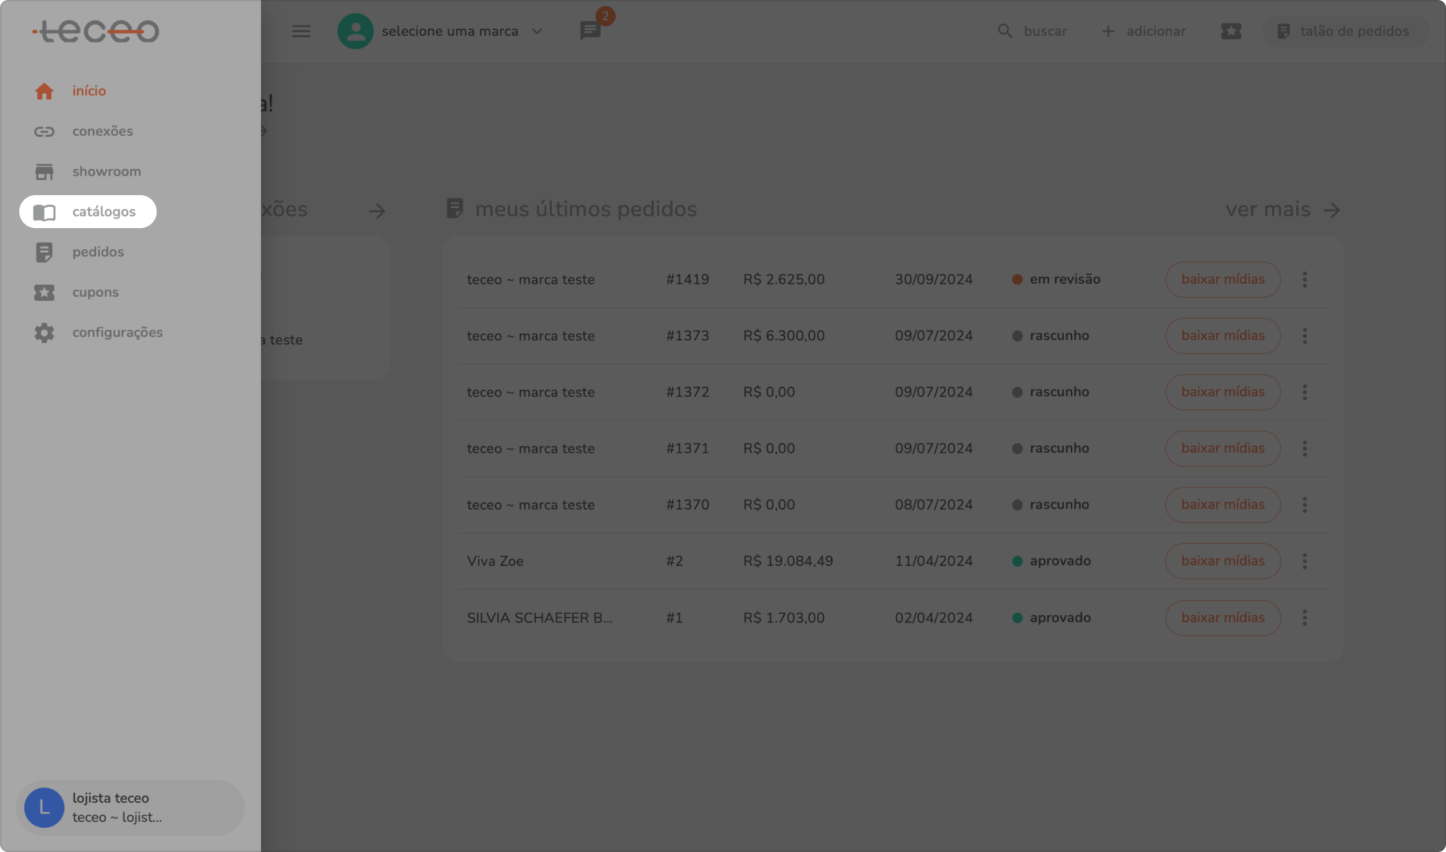Viewport: 1446px width, 852px height.
Task: Open the lojista teceo user profile
Action: coord(130,808)
